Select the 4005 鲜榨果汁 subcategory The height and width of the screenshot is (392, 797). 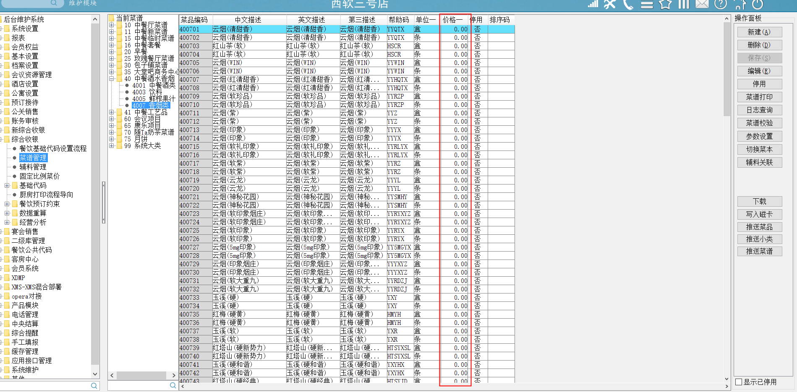coord(154,99)
